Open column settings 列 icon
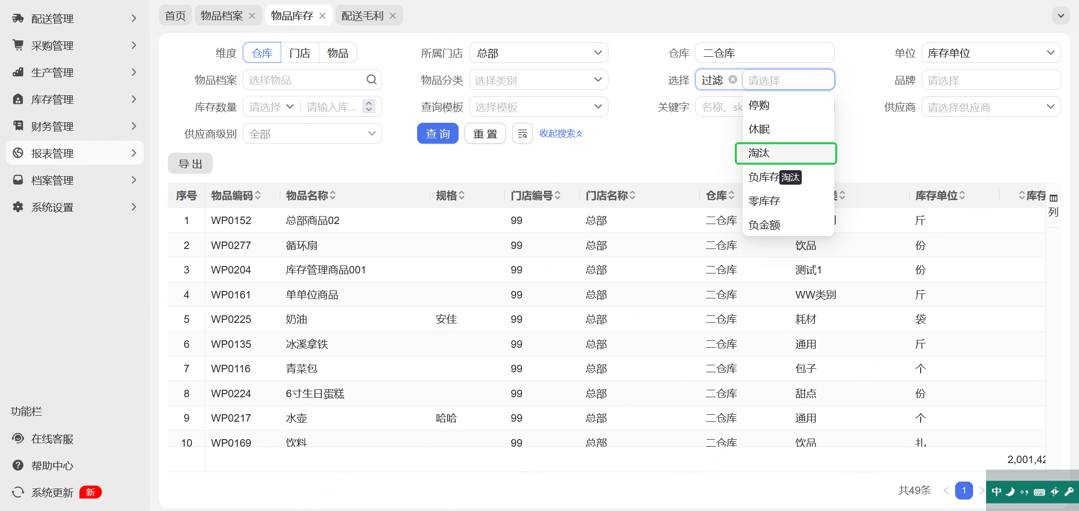 pos(1054,205)
